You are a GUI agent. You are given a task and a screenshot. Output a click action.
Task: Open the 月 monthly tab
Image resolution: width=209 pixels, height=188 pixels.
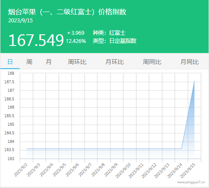point(48,62)
